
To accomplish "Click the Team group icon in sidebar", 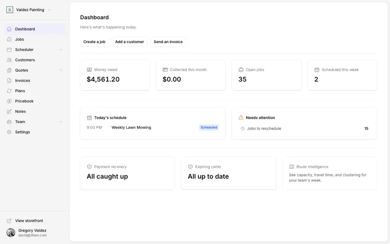I will pyautogui.click(x=9, y=122).
